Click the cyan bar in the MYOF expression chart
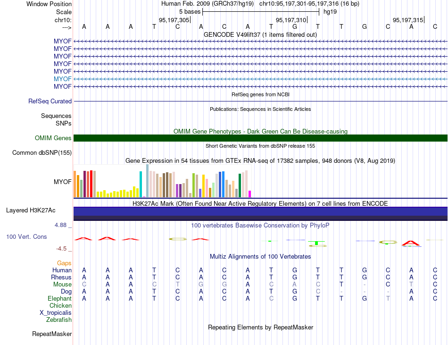This screenshot has height=345, width=448. (141, 184)
